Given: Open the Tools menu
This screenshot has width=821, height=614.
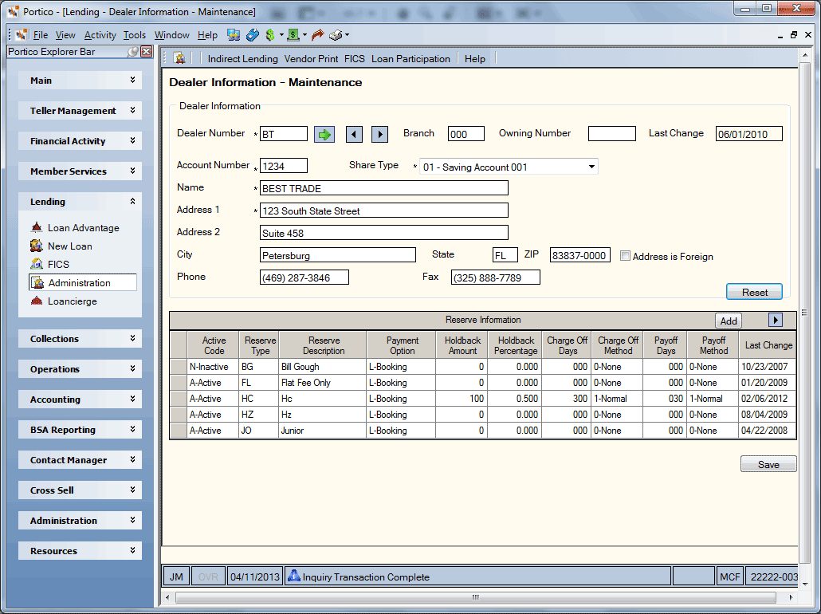Looking at the screenshot, I should click(135, 35).
